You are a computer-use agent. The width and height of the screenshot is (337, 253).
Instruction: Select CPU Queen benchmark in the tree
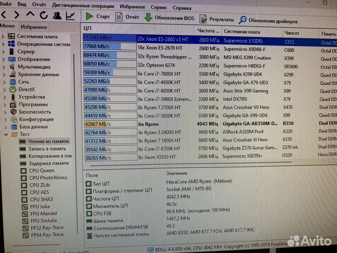[42, 171]
